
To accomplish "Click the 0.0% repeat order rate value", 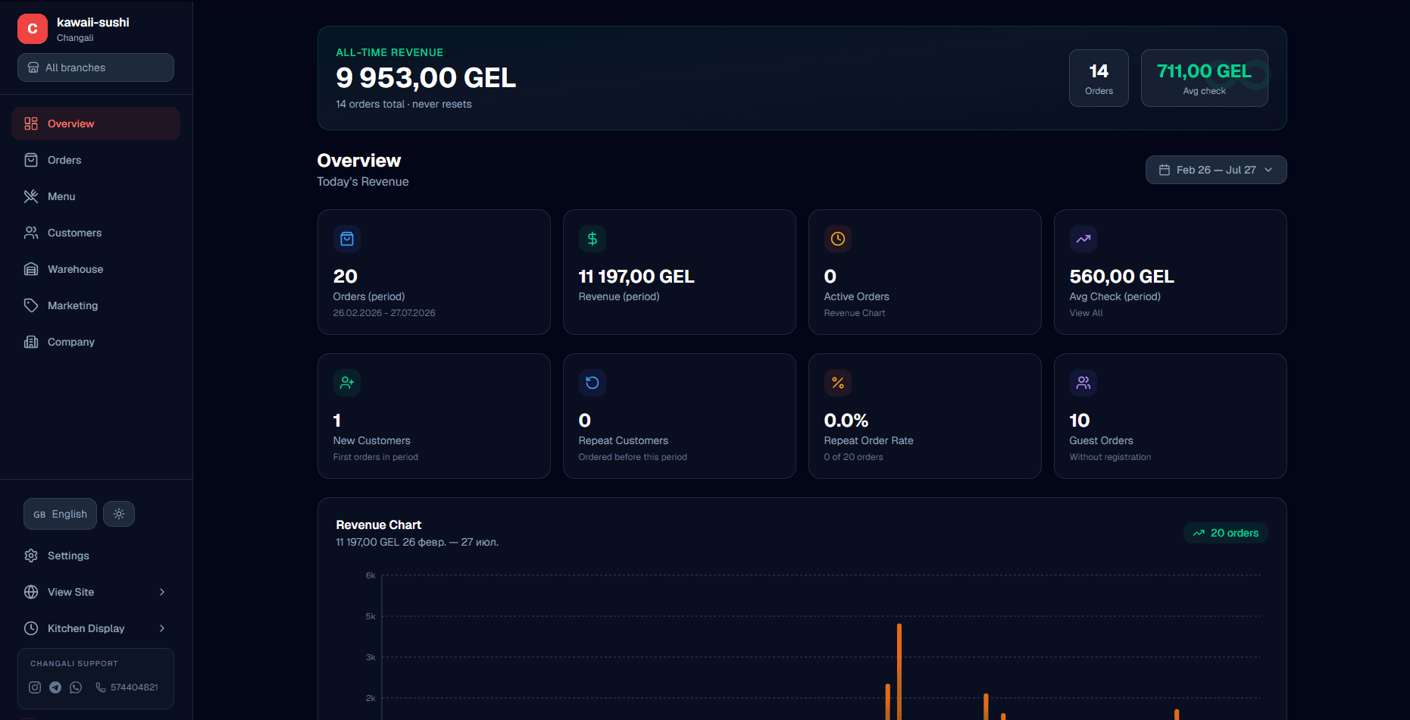I will [x=846, y=421].
